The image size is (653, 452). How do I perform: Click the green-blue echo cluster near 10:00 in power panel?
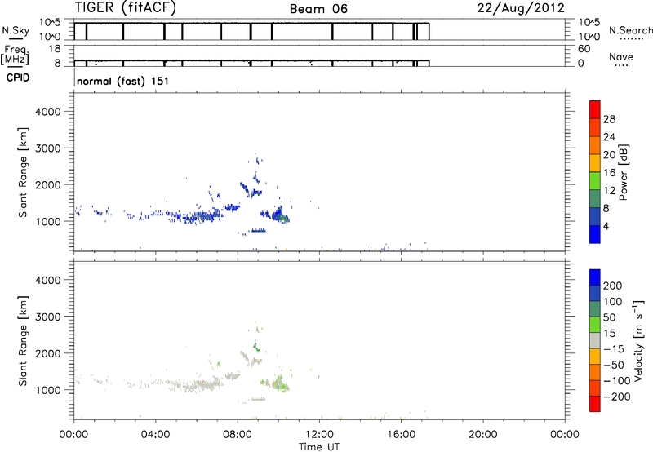click(281, 215)
